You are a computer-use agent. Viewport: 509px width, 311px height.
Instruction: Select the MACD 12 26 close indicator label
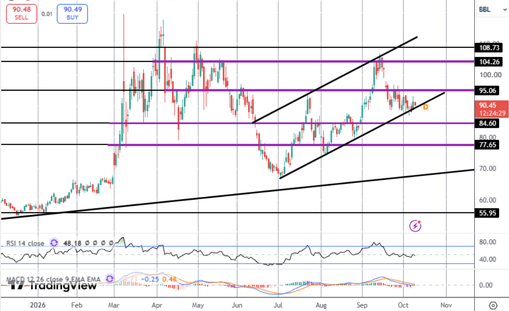(53, 279)
